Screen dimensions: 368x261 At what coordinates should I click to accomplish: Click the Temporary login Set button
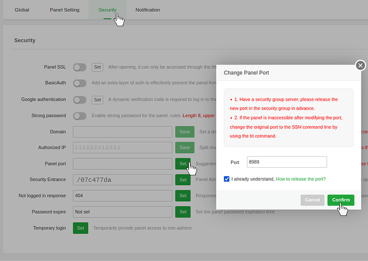(81, 228)
